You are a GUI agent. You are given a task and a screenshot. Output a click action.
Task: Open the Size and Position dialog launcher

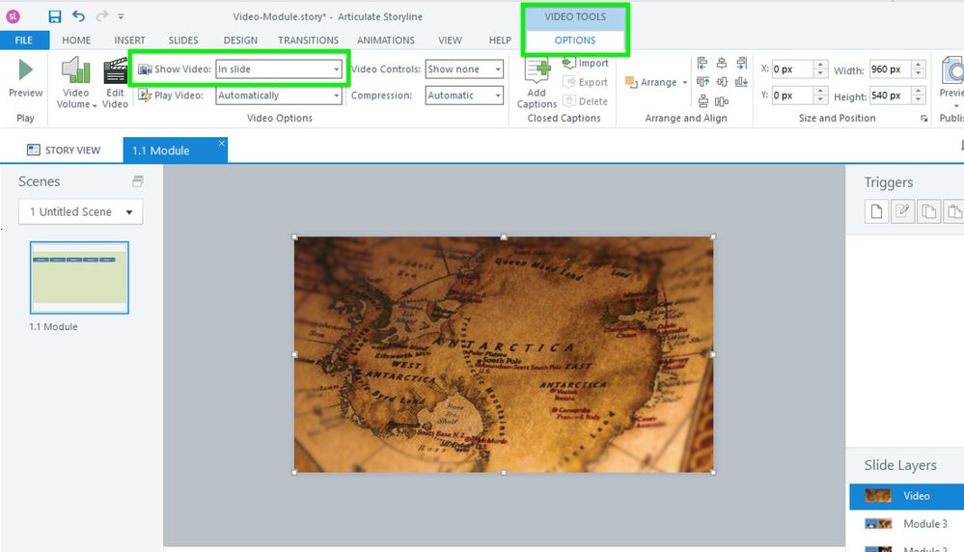click(x=923, y=119)
